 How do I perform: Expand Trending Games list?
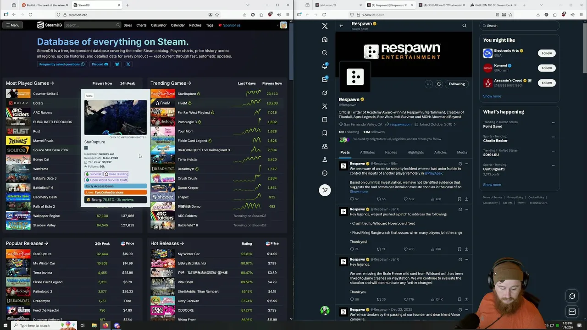click(x=171, y=83)
